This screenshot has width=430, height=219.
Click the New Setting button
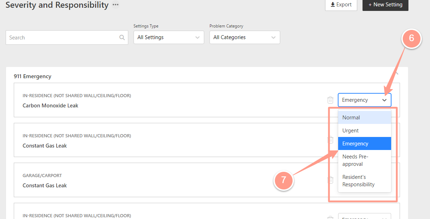(385, 5)
